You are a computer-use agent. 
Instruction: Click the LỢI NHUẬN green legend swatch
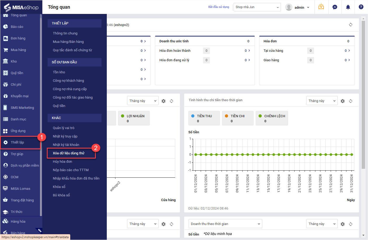[x=123, y=116]
